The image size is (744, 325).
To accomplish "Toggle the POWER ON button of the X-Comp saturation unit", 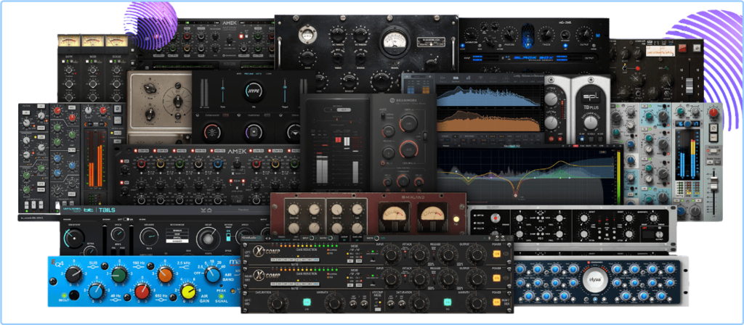I will 496,303.
